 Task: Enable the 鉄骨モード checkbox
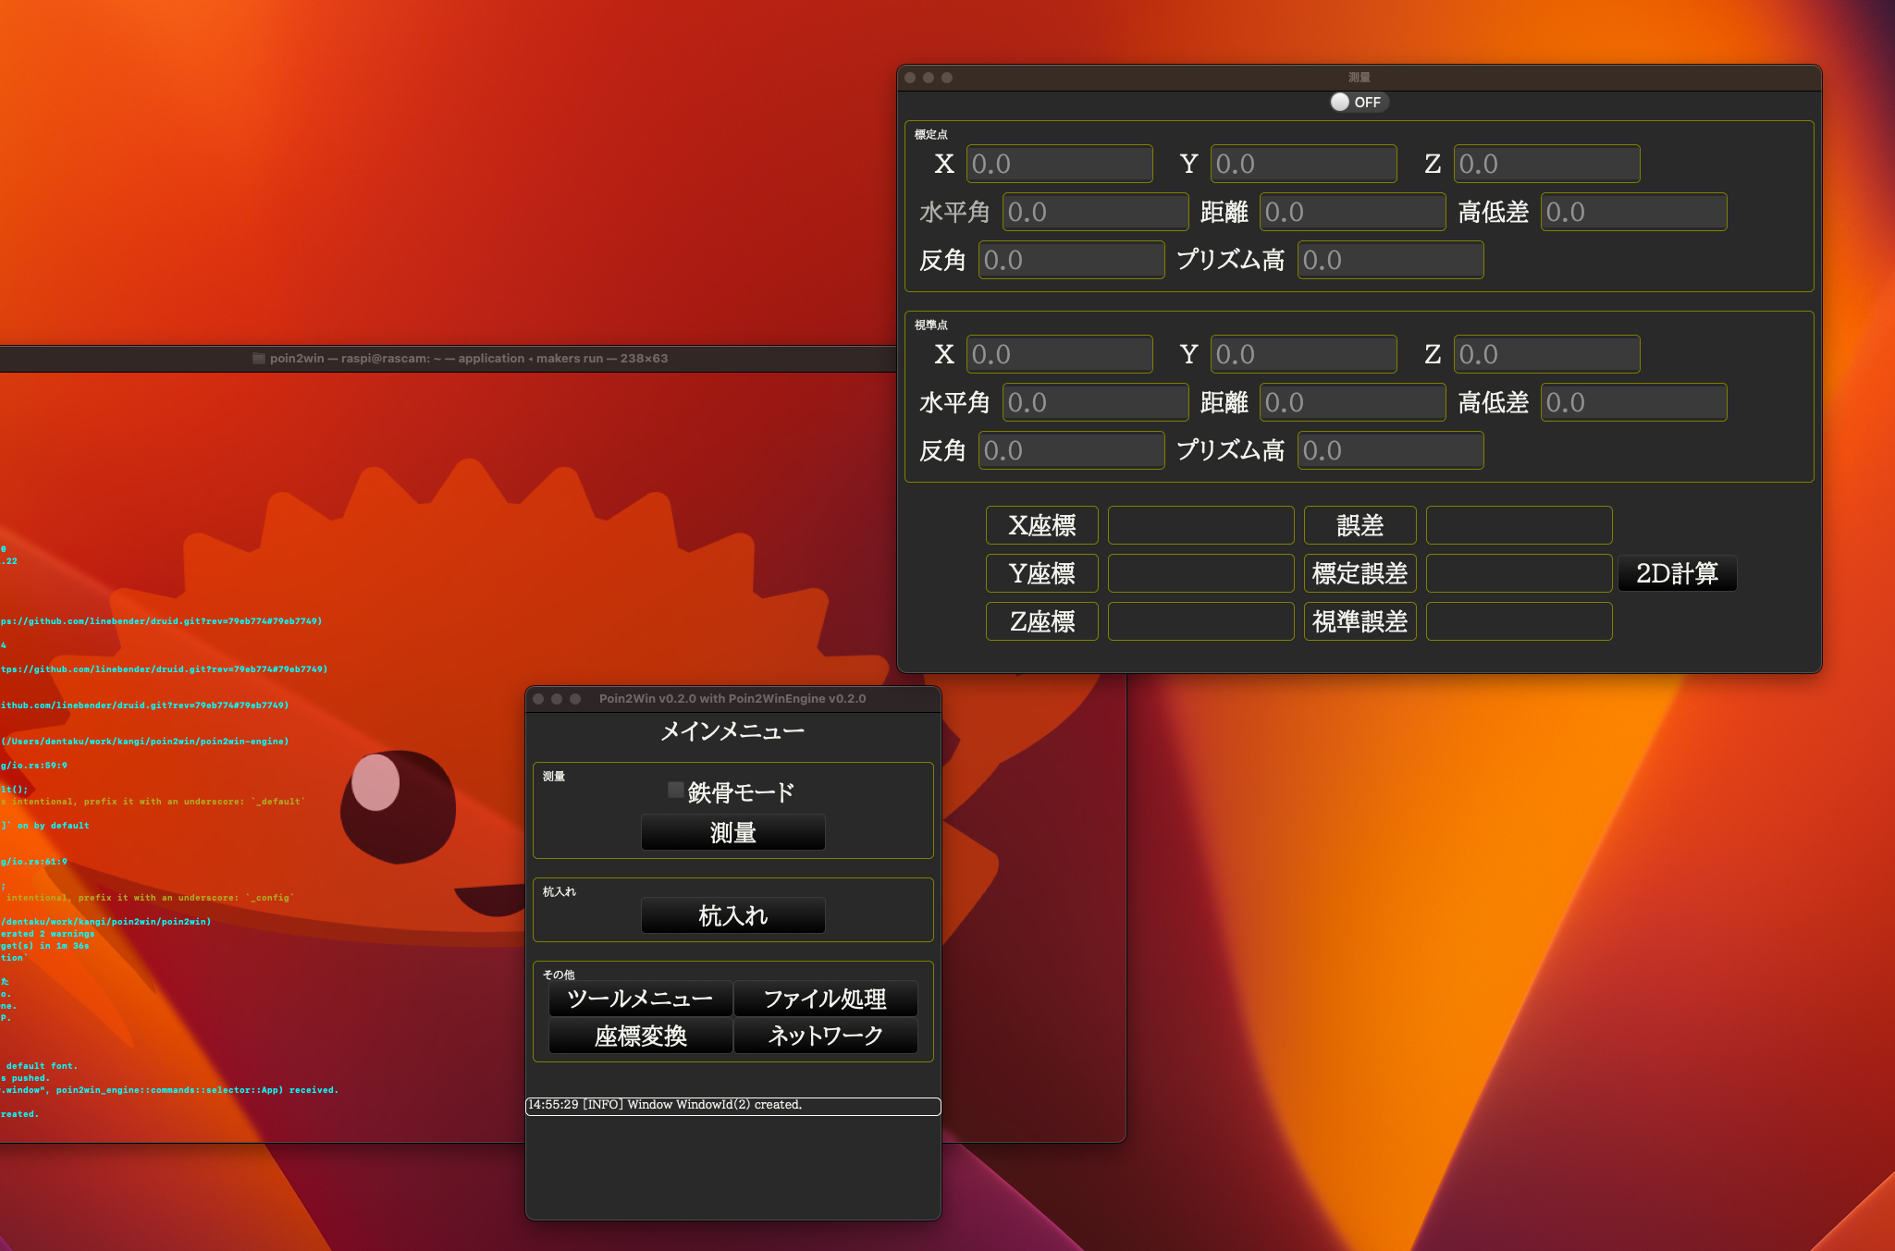(x=674, y=790)
